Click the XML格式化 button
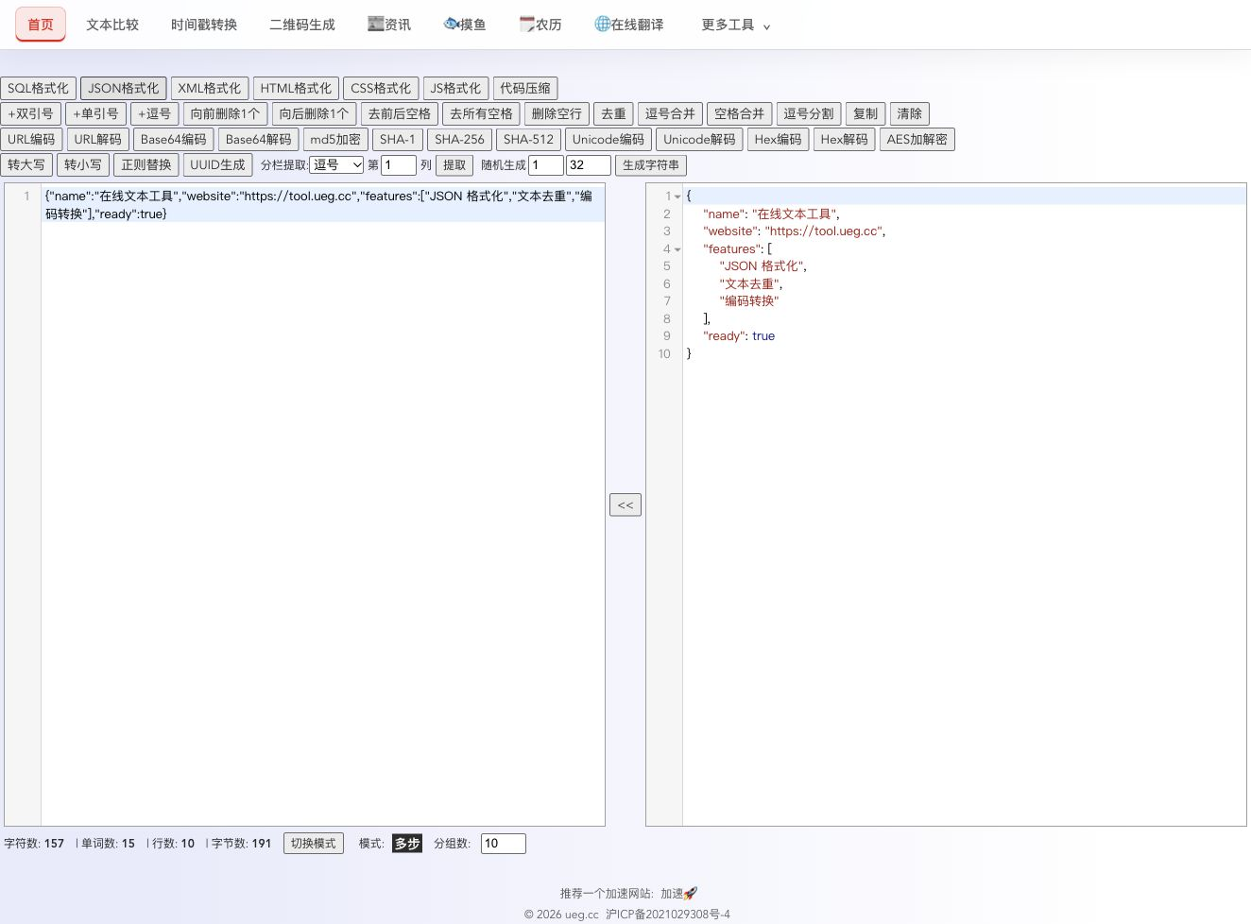The height and width of the screenshot is (924, 1251). [x=210, y=88]
